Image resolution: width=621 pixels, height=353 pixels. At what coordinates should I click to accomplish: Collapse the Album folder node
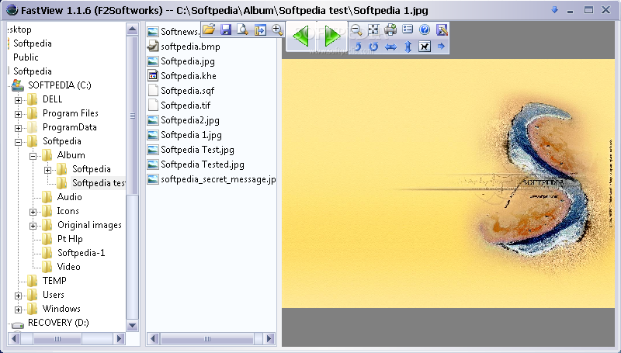coord(33,156)
